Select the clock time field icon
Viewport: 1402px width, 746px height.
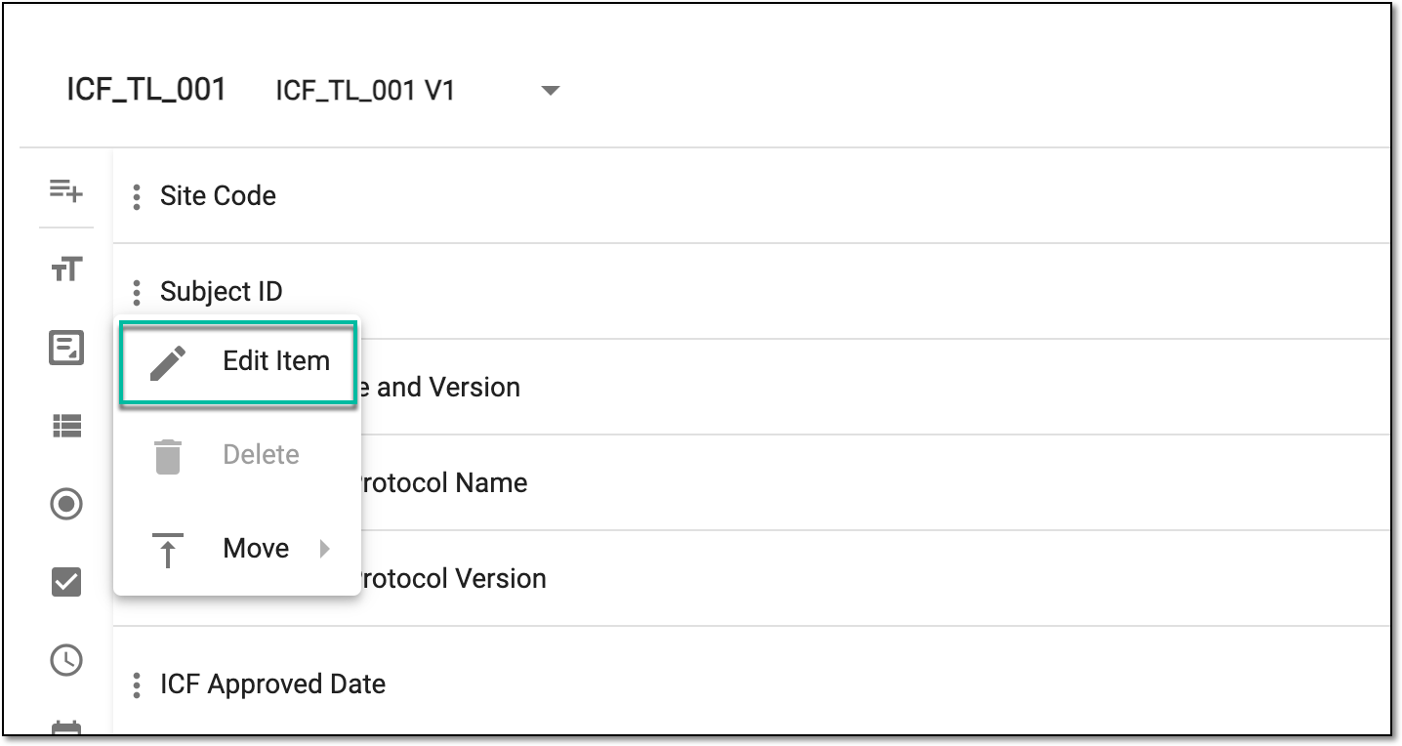(66, 660)
